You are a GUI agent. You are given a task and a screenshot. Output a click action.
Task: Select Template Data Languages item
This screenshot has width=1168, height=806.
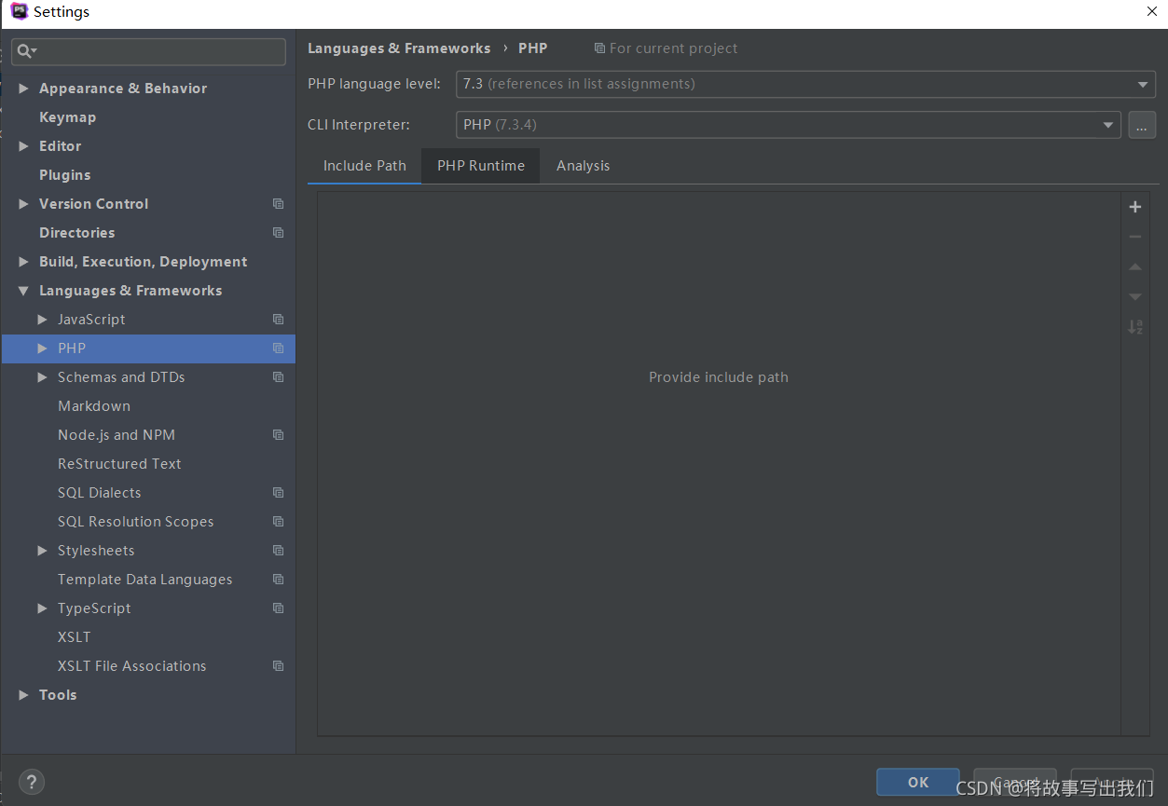click(145, 580)
